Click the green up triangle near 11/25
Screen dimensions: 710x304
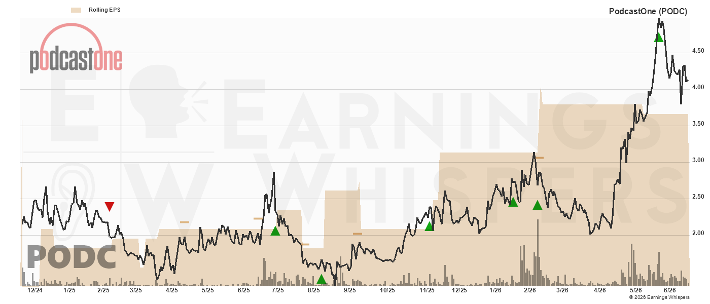429,226
